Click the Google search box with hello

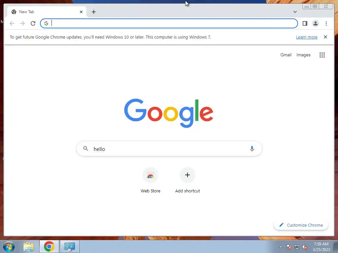point(169,149)
